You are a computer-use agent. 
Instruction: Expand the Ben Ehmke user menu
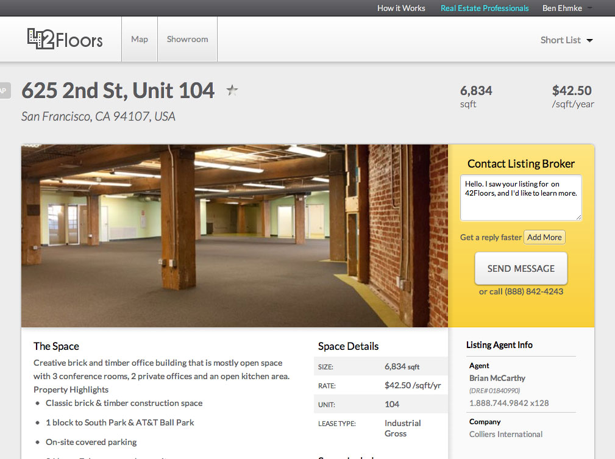tap(567, 8)
